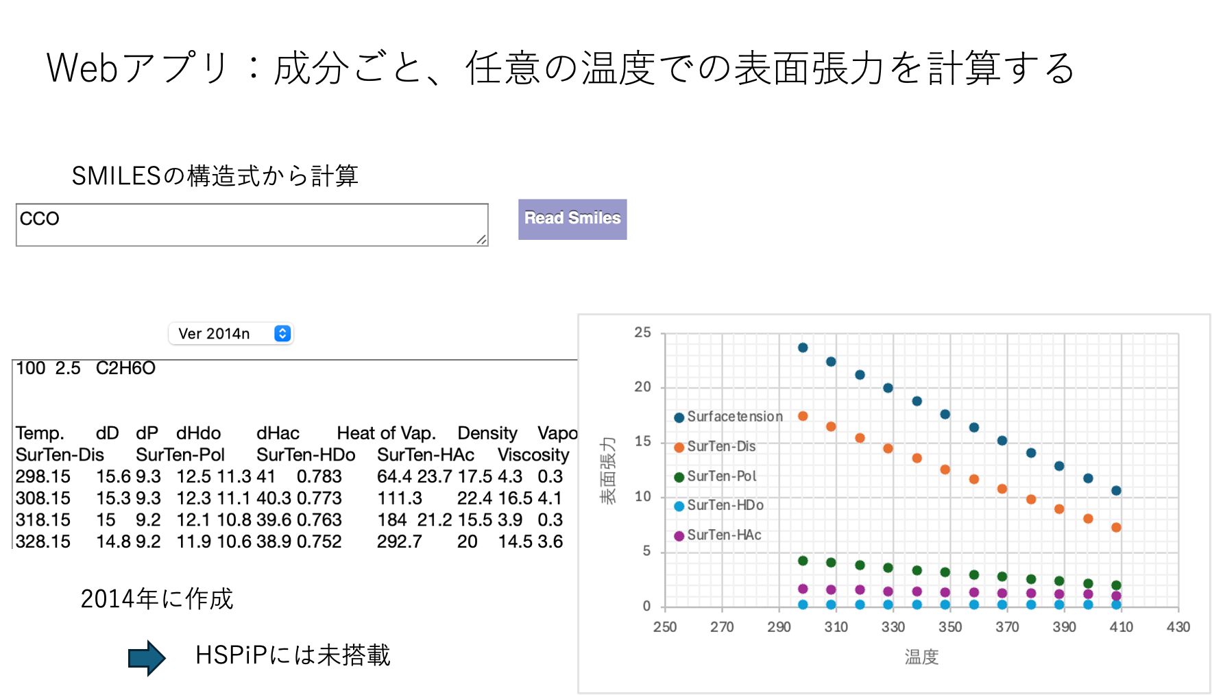Click into the SMILES input field containing CCO
Viewport: 1212px width, 695px height.
coord(252,224)
